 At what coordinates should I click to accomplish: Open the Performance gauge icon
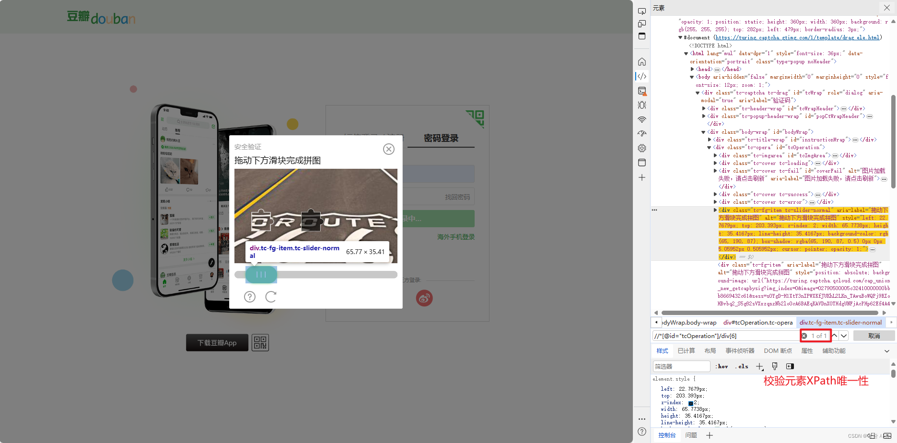click(642, 134)
